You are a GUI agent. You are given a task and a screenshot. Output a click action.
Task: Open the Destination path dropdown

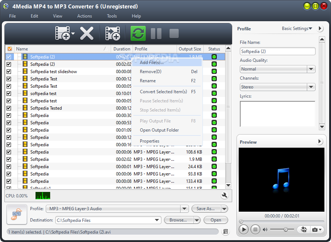(157, 220)
